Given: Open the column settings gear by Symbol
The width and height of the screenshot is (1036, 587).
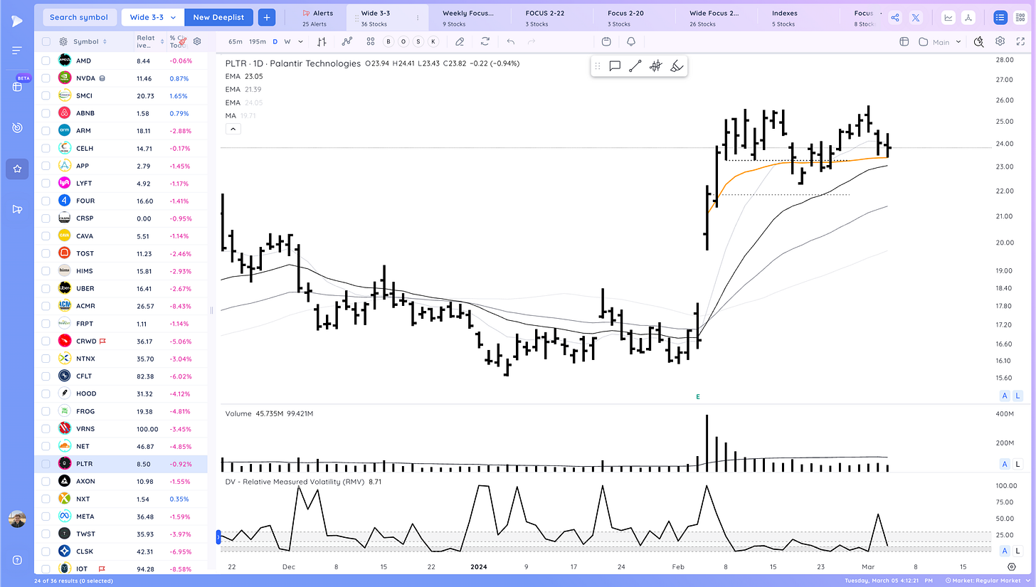Looking at the screenshot, I should pyautogui.click(x=63, y=42).
